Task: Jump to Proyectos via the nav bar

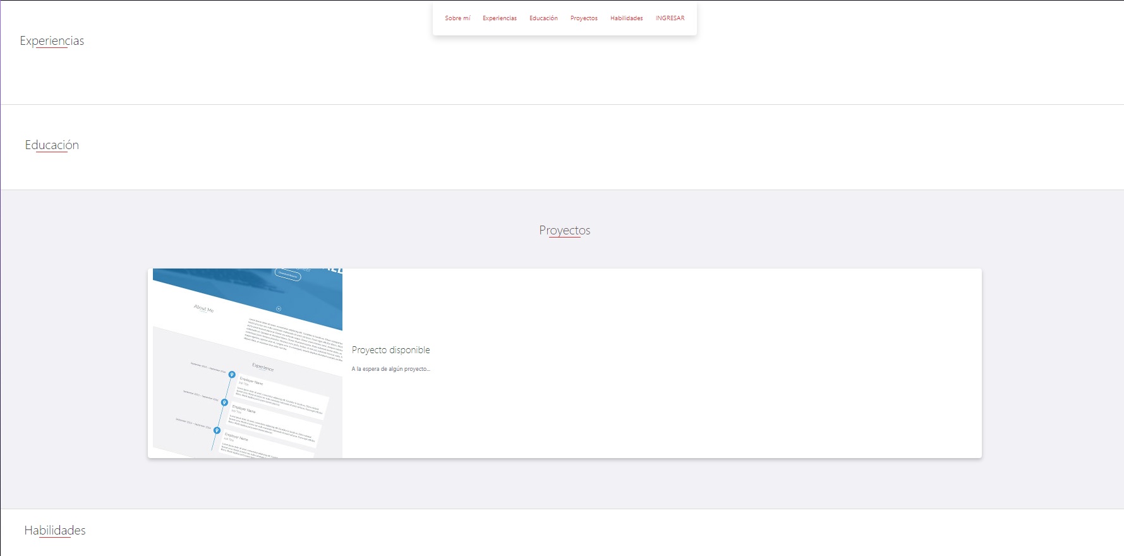Action: 584,18
